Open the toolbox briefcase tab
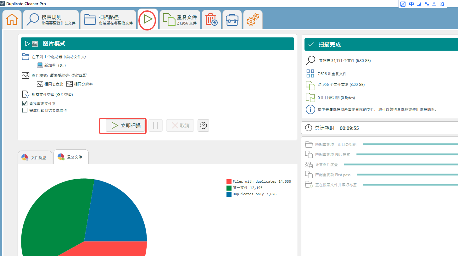Screen dimensions: 458x256 232,19
